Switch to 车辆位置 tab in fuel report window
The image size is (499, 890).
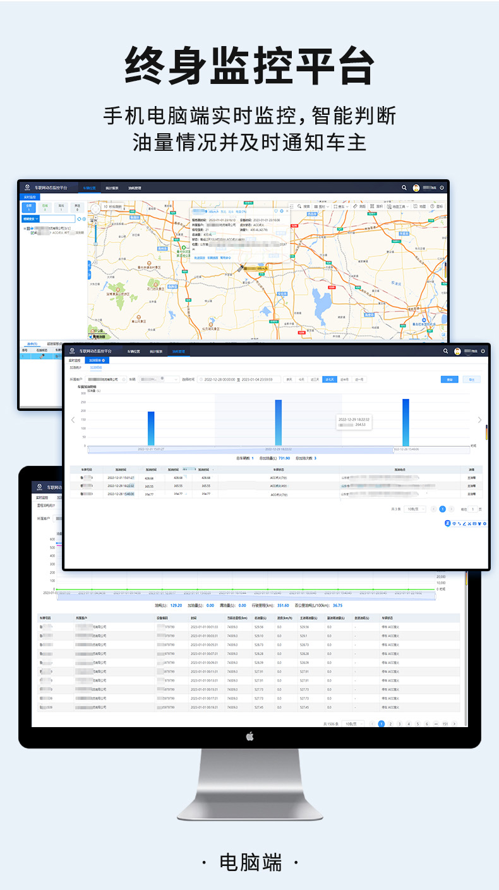point(133,351)
